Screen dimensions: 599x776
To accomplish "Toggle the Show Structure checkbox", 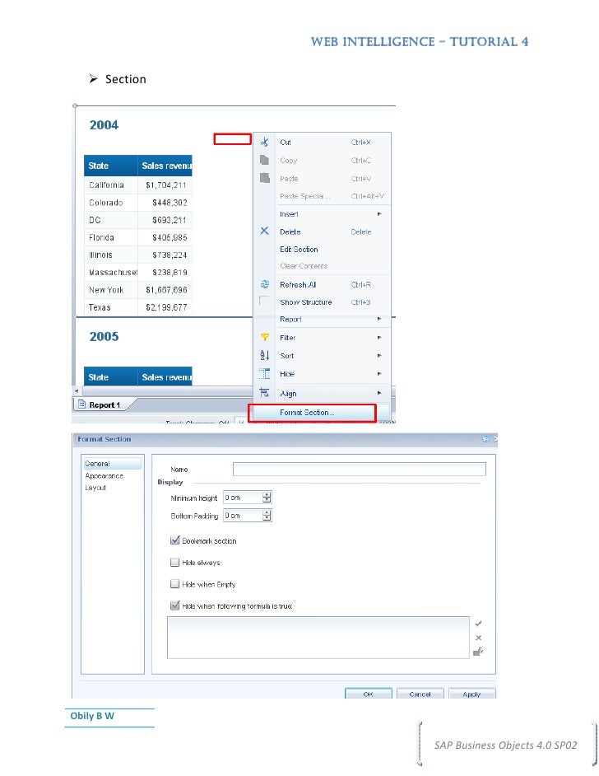I will (x=264, y=302).
